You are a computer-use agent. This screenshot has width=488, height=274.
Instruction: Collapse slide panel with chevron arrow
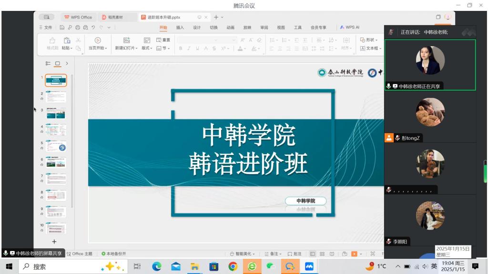click(x=67, y=63)
